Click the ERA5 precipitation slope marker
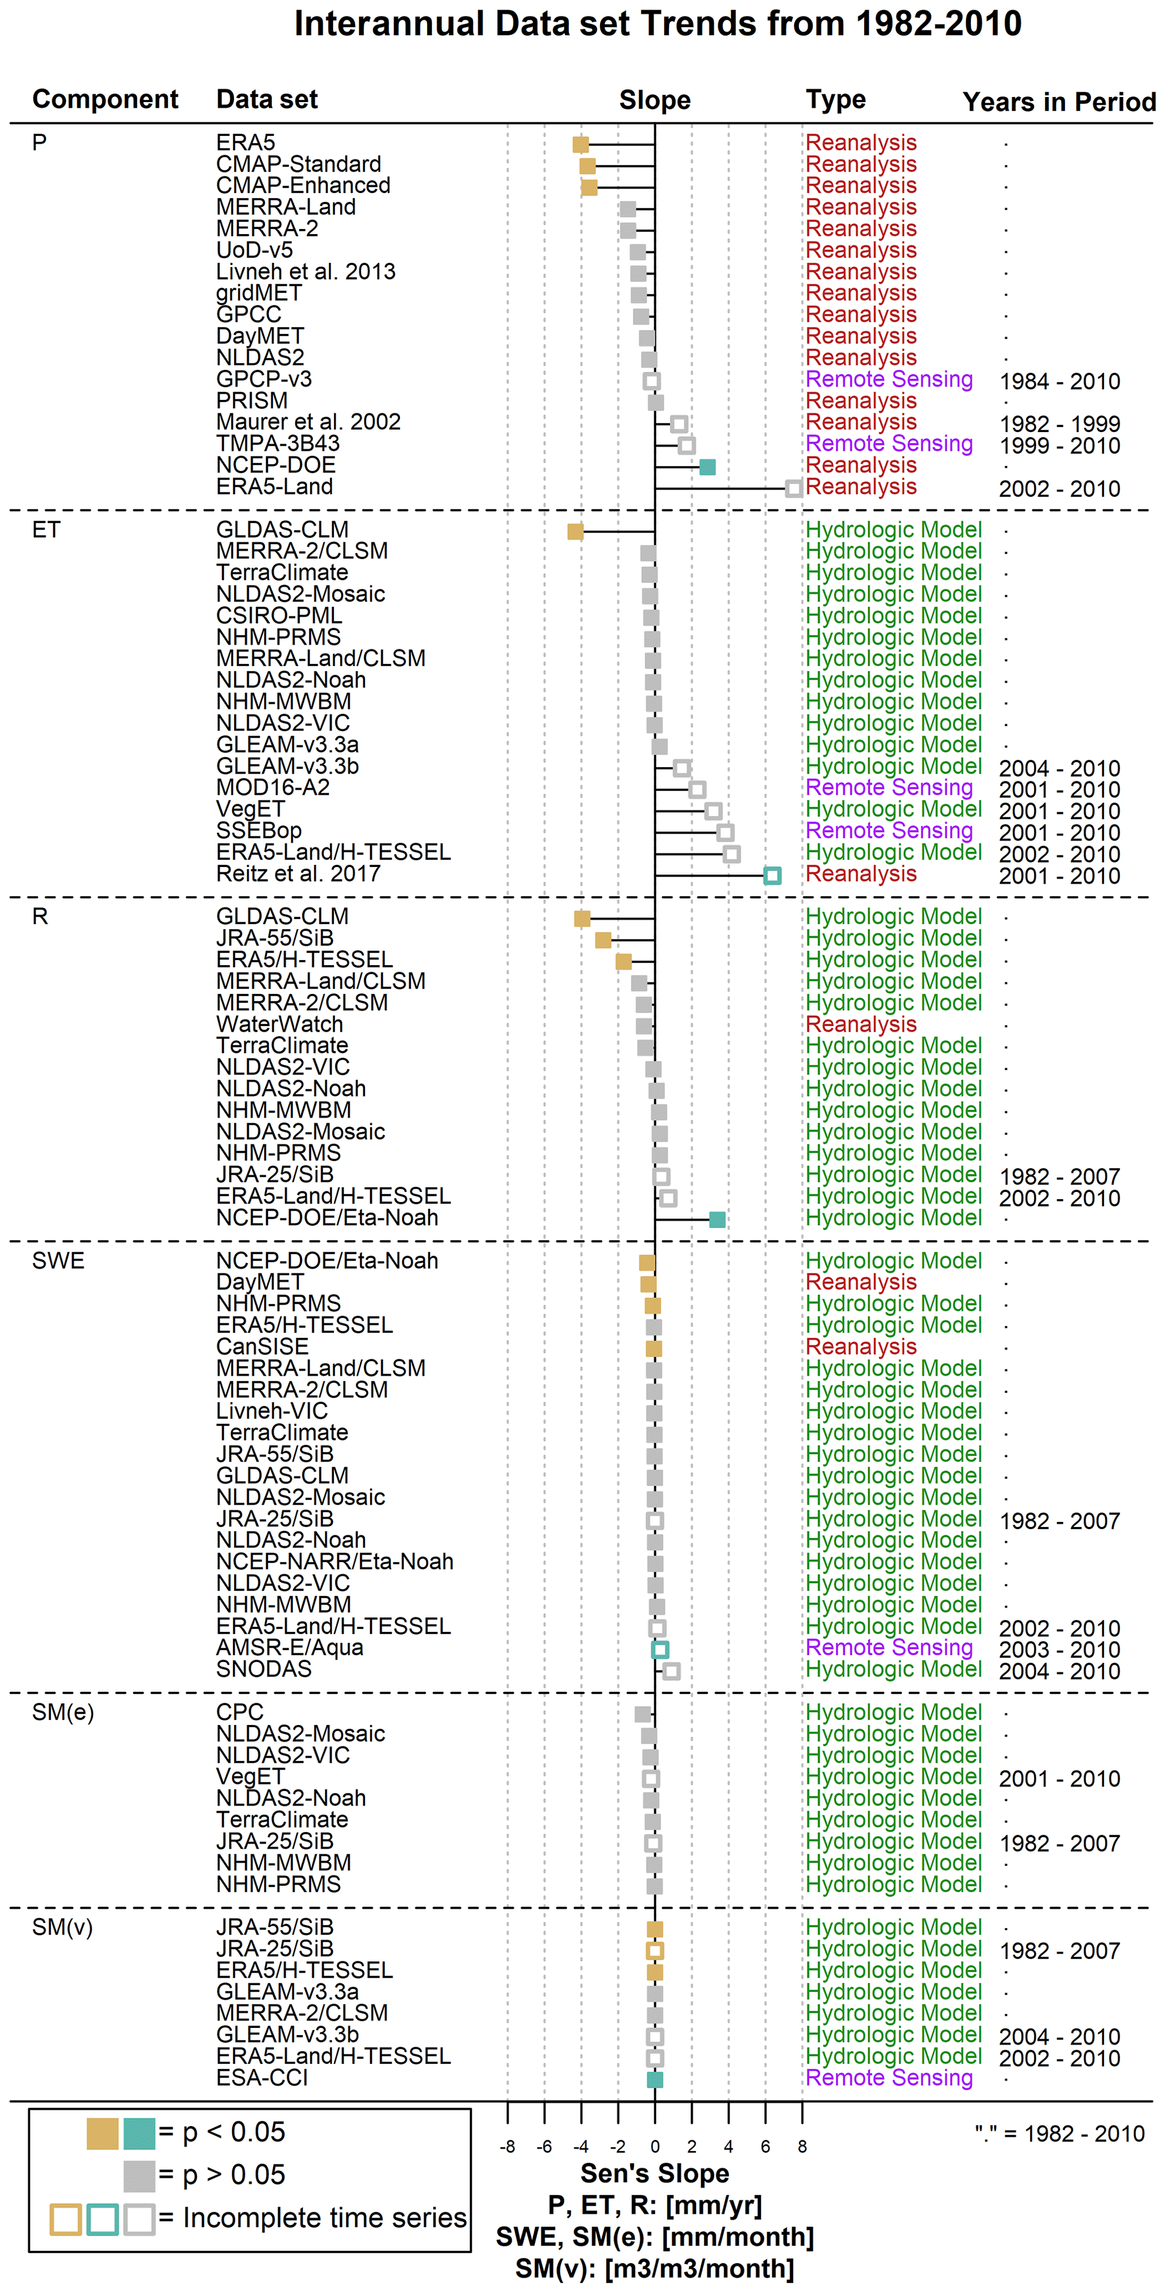The width and height of the screenshot is (1166, 2293). coord(580,144)
